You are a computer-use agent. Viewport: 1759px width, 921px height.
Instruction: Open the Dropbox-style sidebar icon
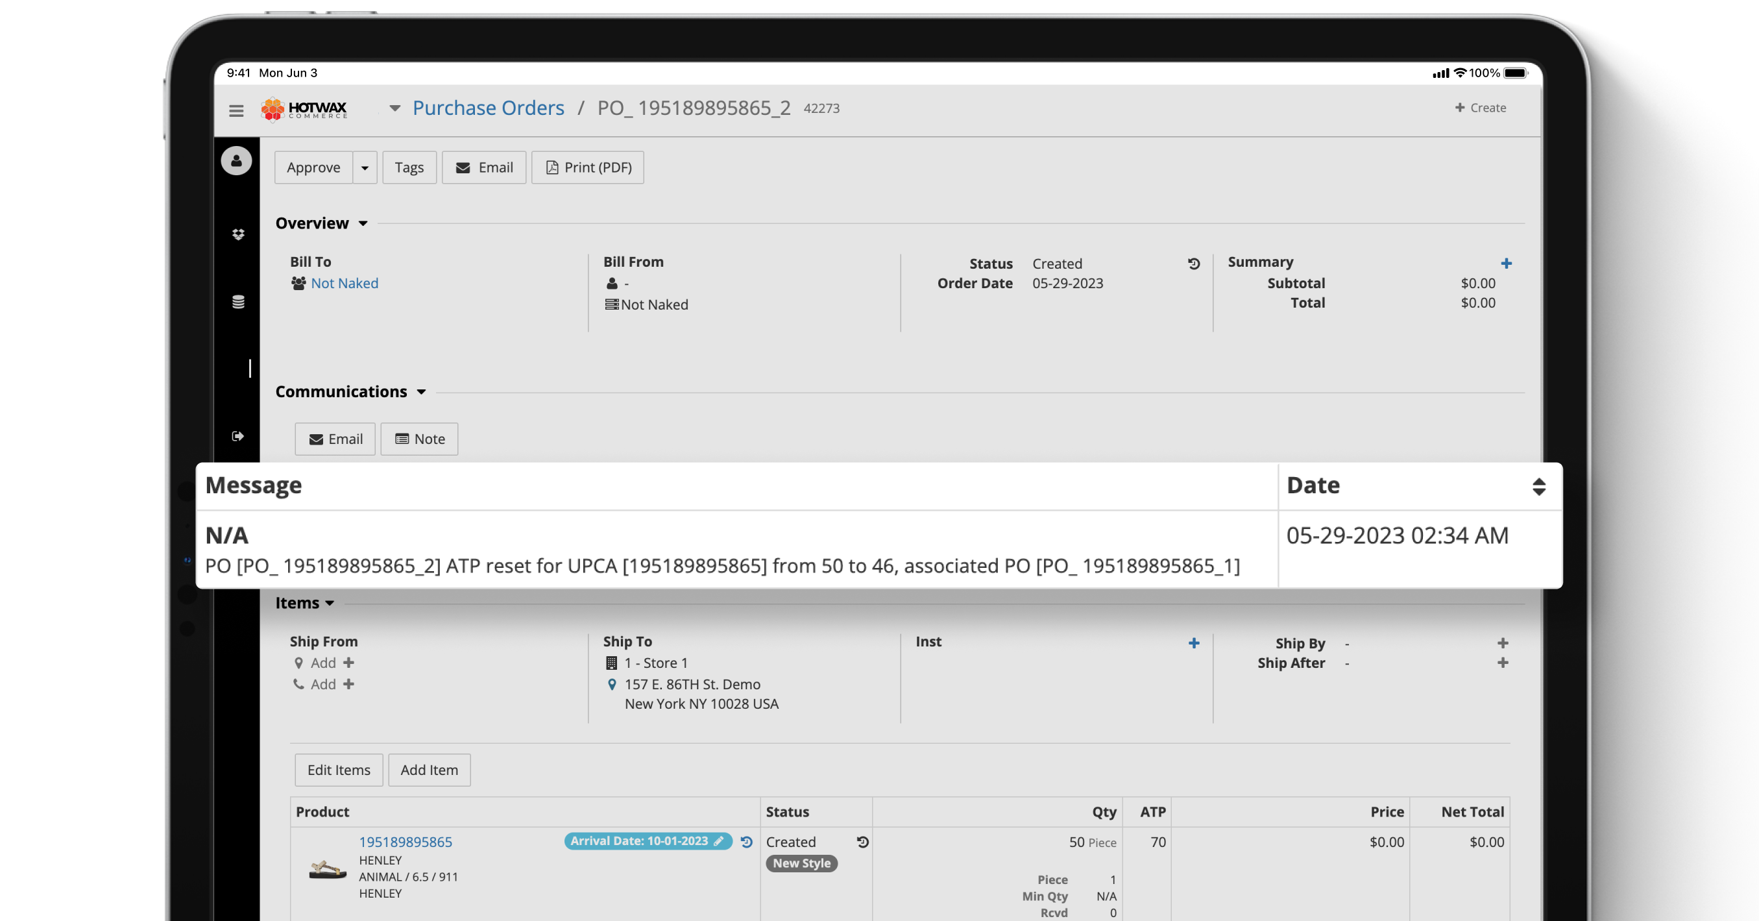237,234
